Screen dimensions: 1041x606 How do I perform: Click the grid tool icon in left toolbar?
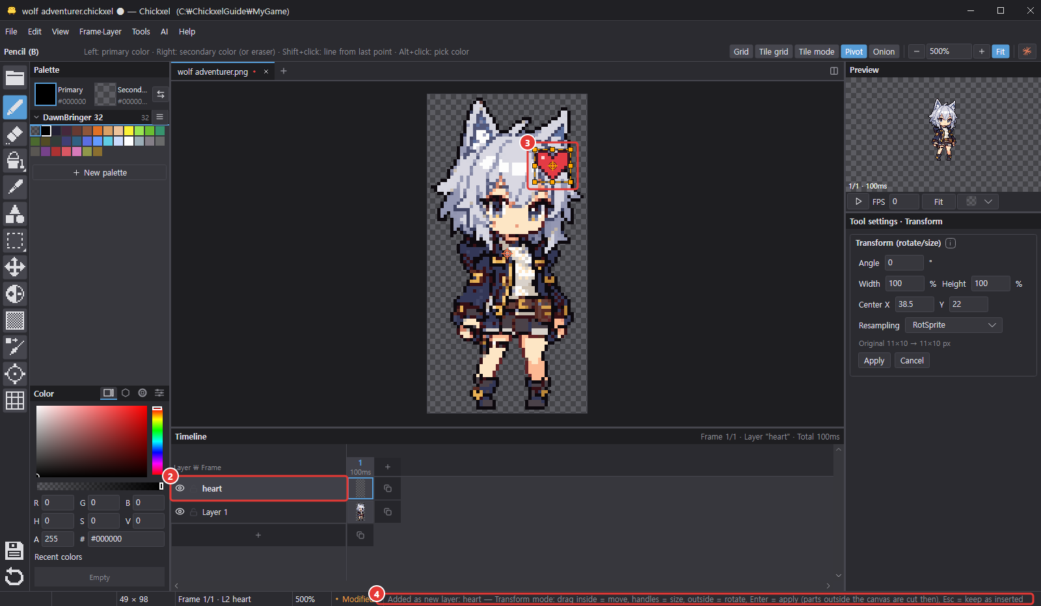pyautogui.click(x=15, y=401)
